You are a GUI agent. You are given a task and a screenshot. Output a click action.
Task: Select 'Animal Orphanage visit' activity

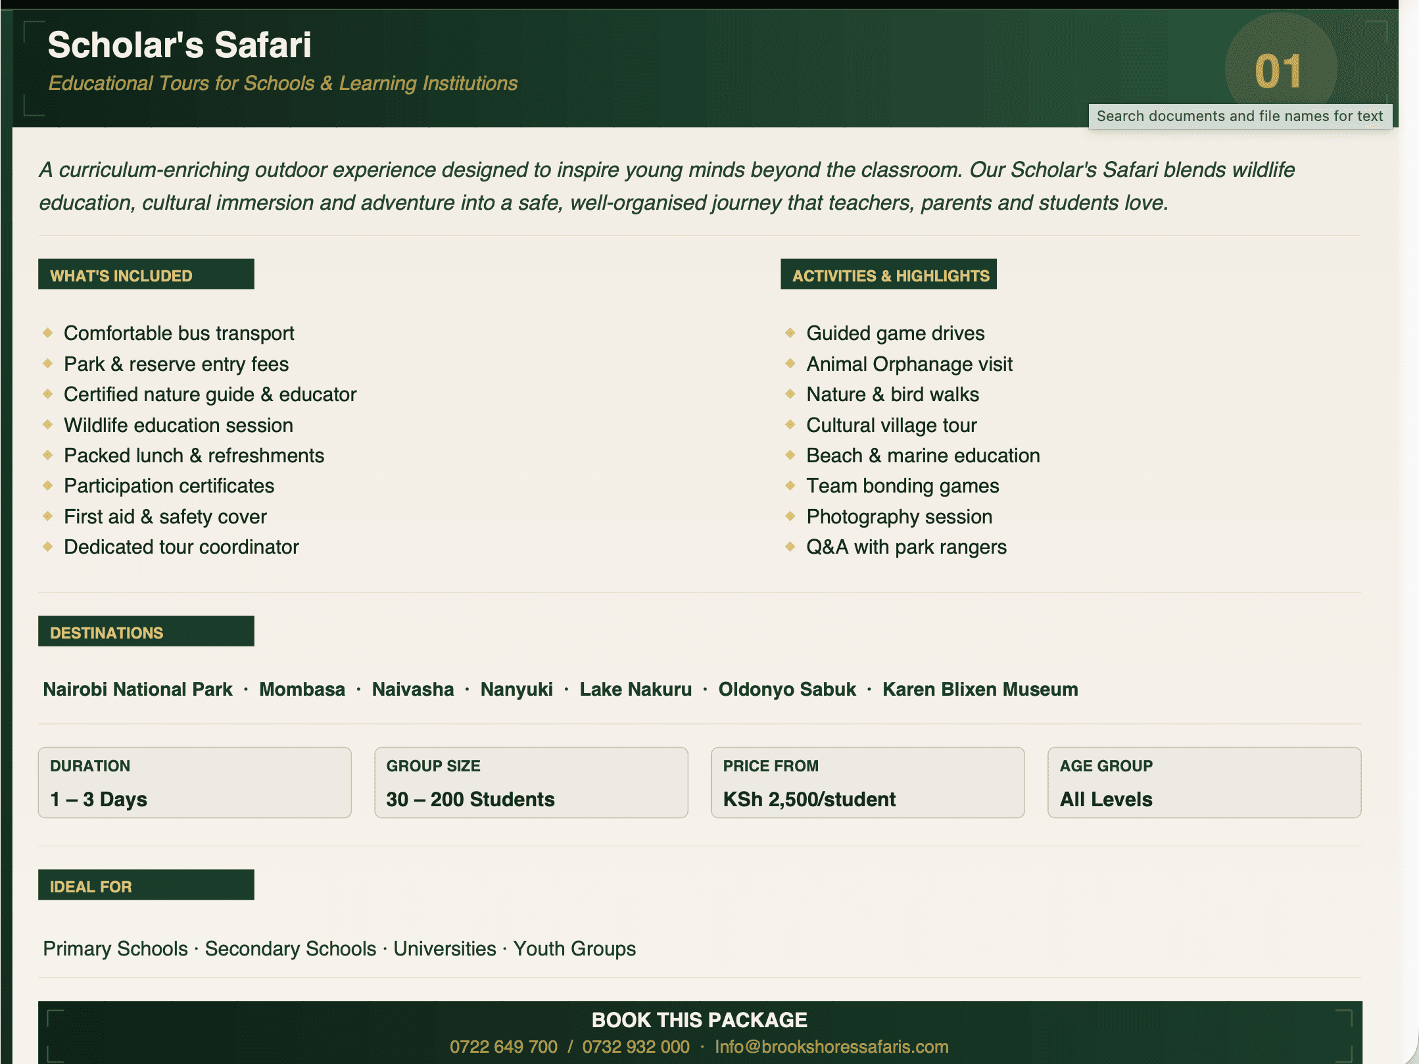click(x=909, y=364)
